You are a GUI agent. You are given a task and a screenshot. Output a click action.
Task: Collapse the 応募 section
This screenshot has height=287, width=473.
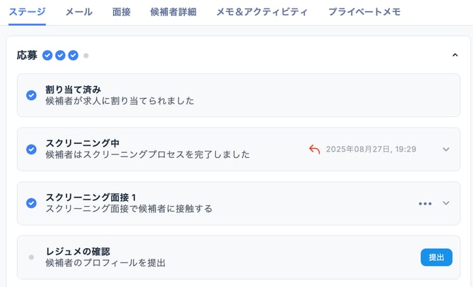[x=455, y=55]
